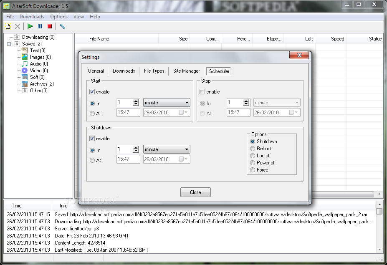The image size is (387, 265).
Task: Click the New download toolbar icon
Action: (x=8, y=26)
